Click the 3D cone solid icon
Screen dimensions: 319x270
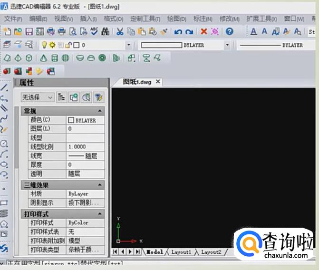coord(43,58)
